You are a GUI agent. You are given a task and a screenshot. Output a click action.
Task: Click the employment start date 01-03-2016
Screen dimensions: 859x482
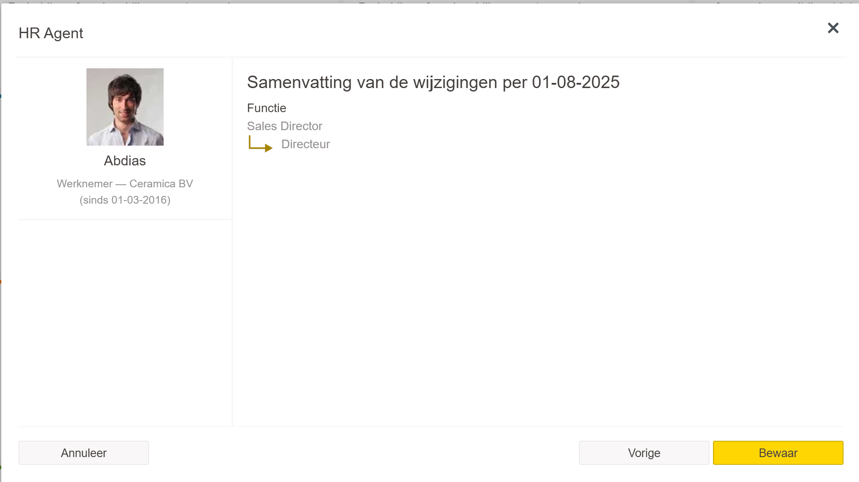tap(139, 200)
